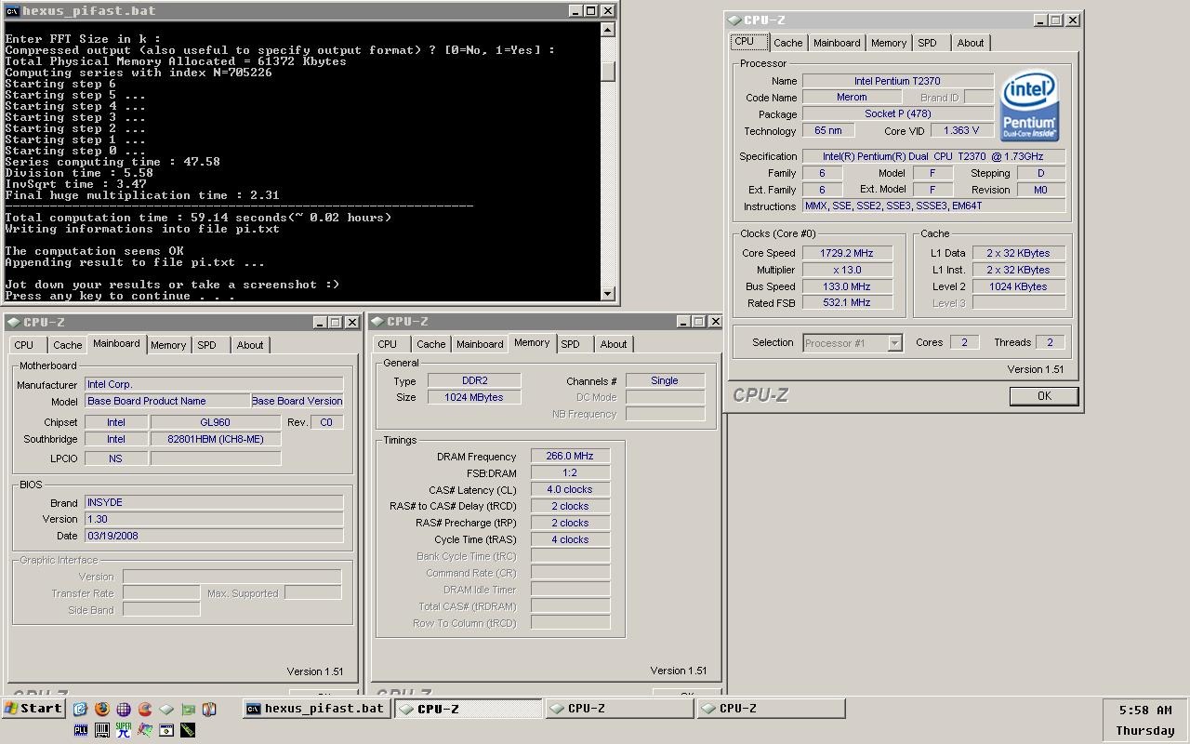The image size is (1190, 744).
Task: Open the About tab in the Mainboard CPU-Z window
Action: pyautogui.click(x=249, y=345)
